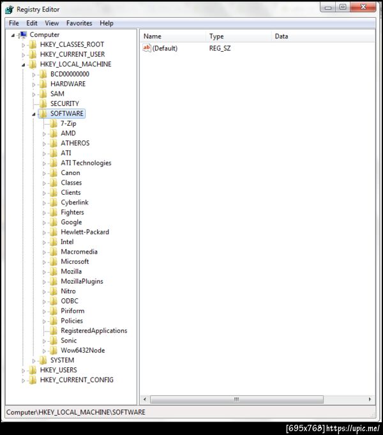Screen dimensions: 383x435
Task: Click the Google folder icon
Action: point(54,222)
